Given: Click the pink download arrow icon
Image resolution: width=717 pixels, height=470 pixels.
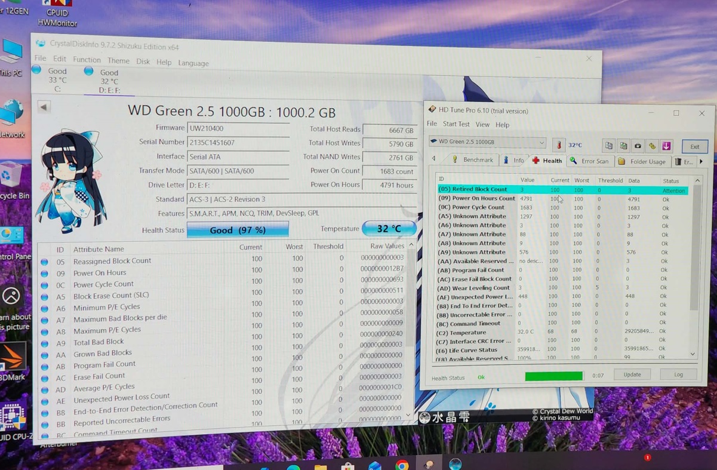Looking at the screenshot, I should [666, 146].
